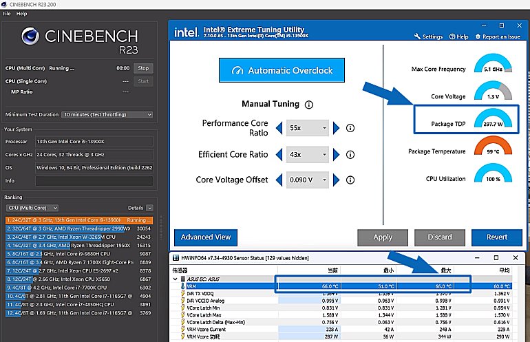Stop the running CPU Multi Core test
This screenshot has height=342, width=530.
pos(143,68)
